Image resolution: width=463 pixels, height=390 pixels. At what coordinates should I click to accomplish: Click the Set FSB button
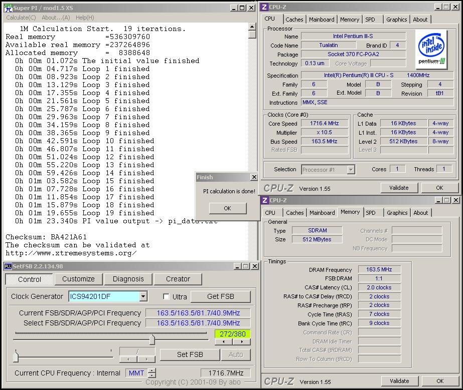click(x=190, y=354)
